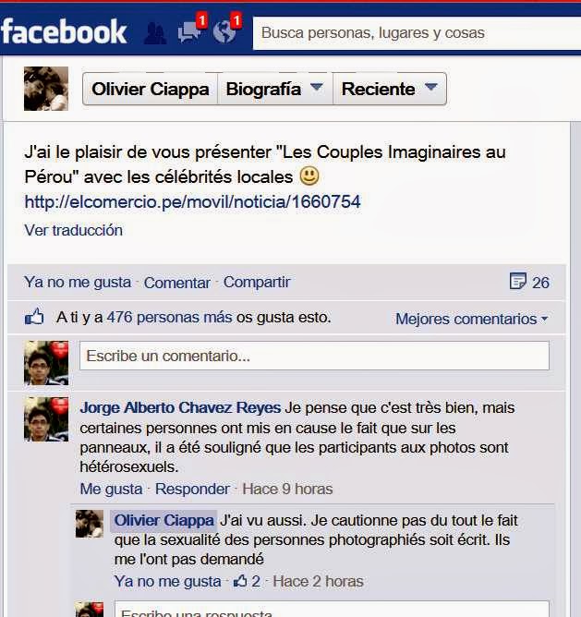Click Responder under Jorge's comment
This screenshot has height=617, width=581.
(x=192, y=489)
